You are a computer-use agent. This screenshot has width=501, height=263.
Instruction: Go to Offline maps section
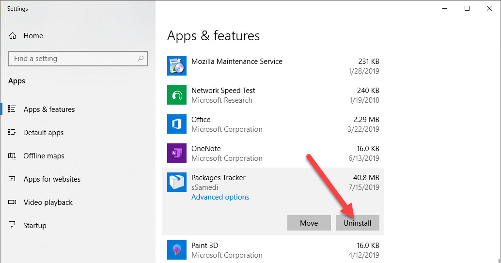point(44,156)
